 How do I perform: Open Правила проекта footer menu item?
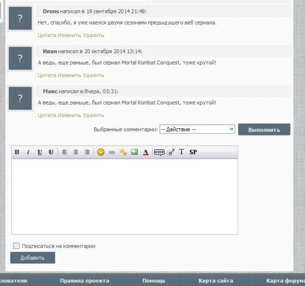tap(84, 281)
